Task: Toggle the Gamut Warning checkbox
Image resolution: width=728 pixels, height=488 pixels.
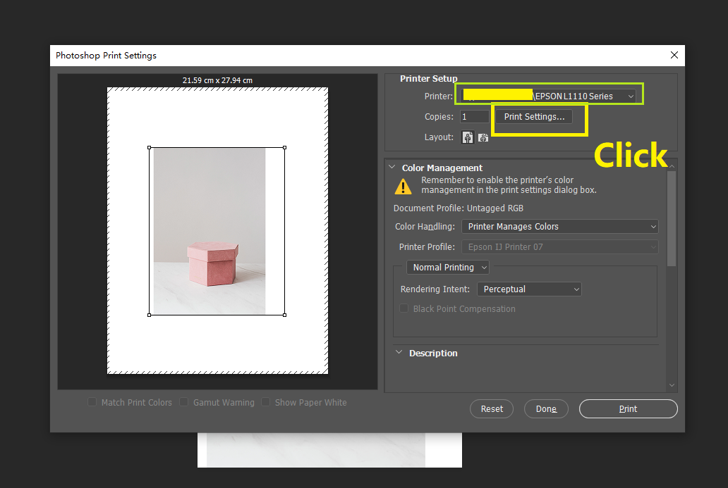Action: pyautogui.click(x=184, y=402)
